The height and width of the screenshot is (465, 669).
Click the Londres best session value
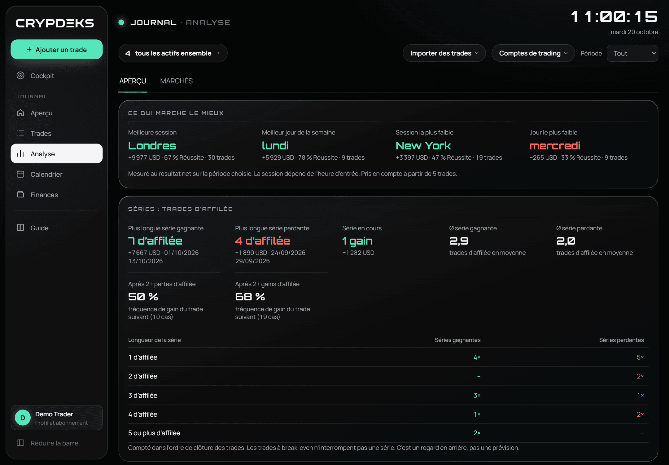click(x=152, y=146)
